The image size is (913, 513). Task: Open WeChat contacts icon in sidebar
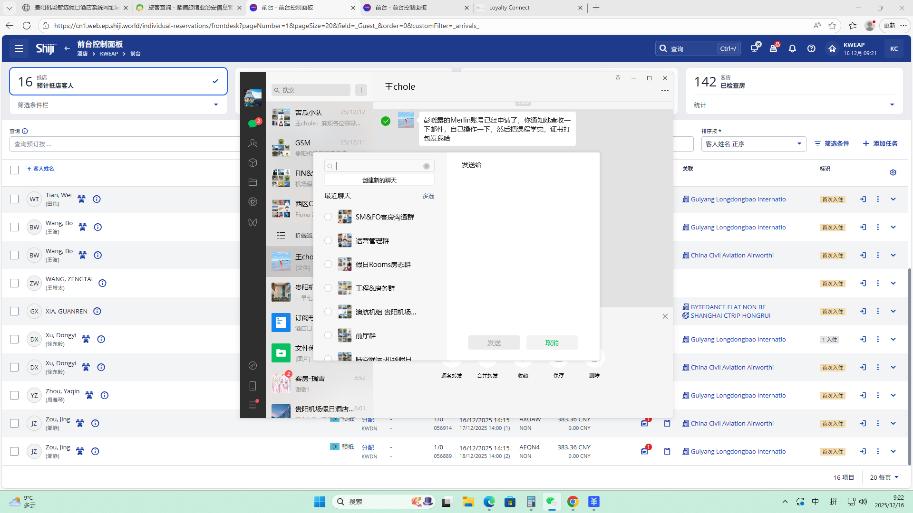tap(253, 143)
